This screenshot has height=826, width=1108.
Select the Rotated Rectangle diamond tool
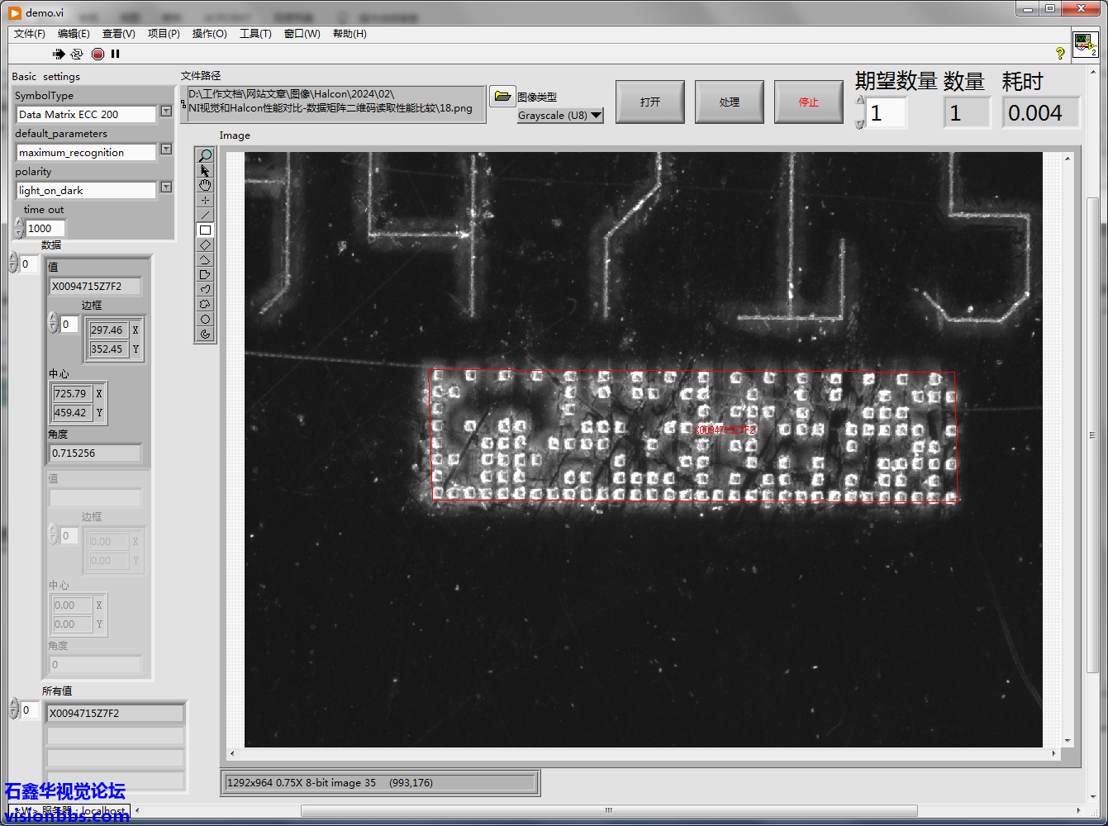(206, 244)
